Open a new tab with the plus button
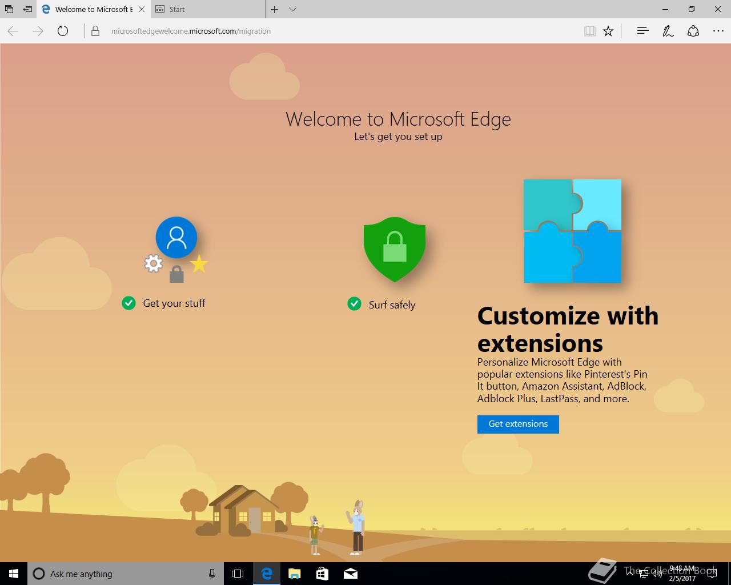 click(x=275, y=9)
